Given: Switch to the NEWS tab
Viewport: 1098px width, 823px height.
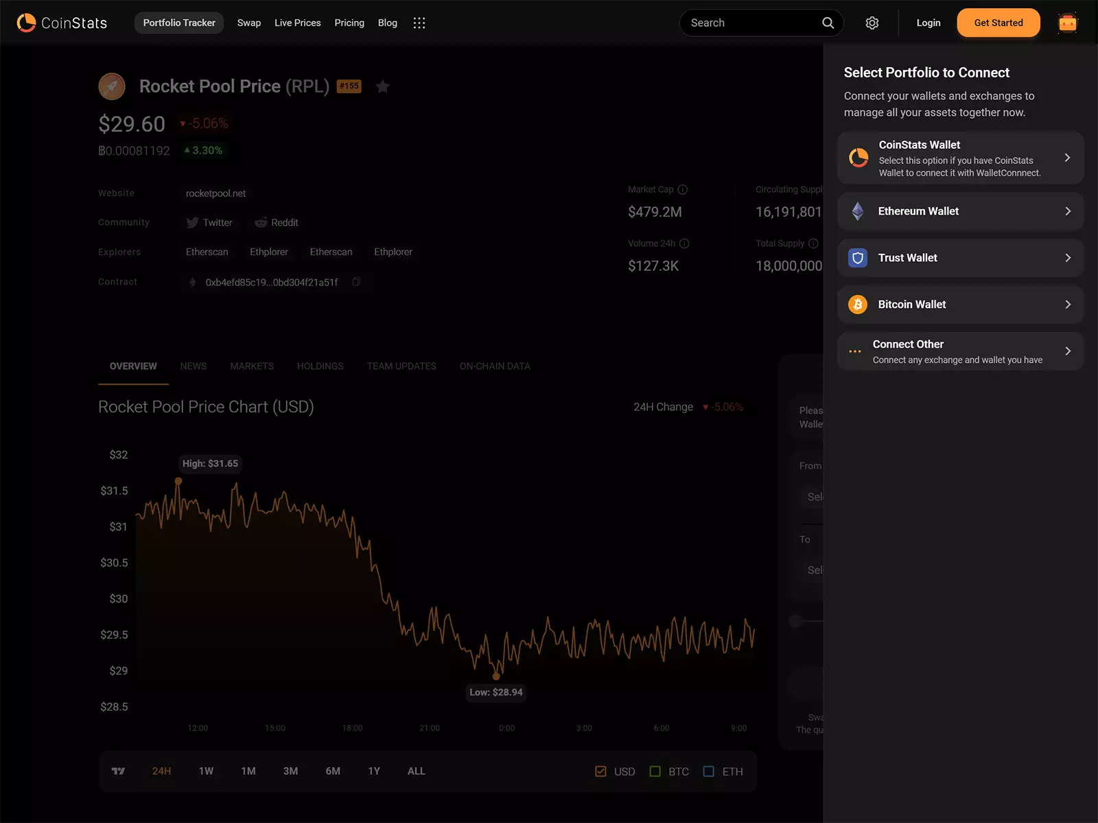Looking at the screenshot, I should click(194, 366).
